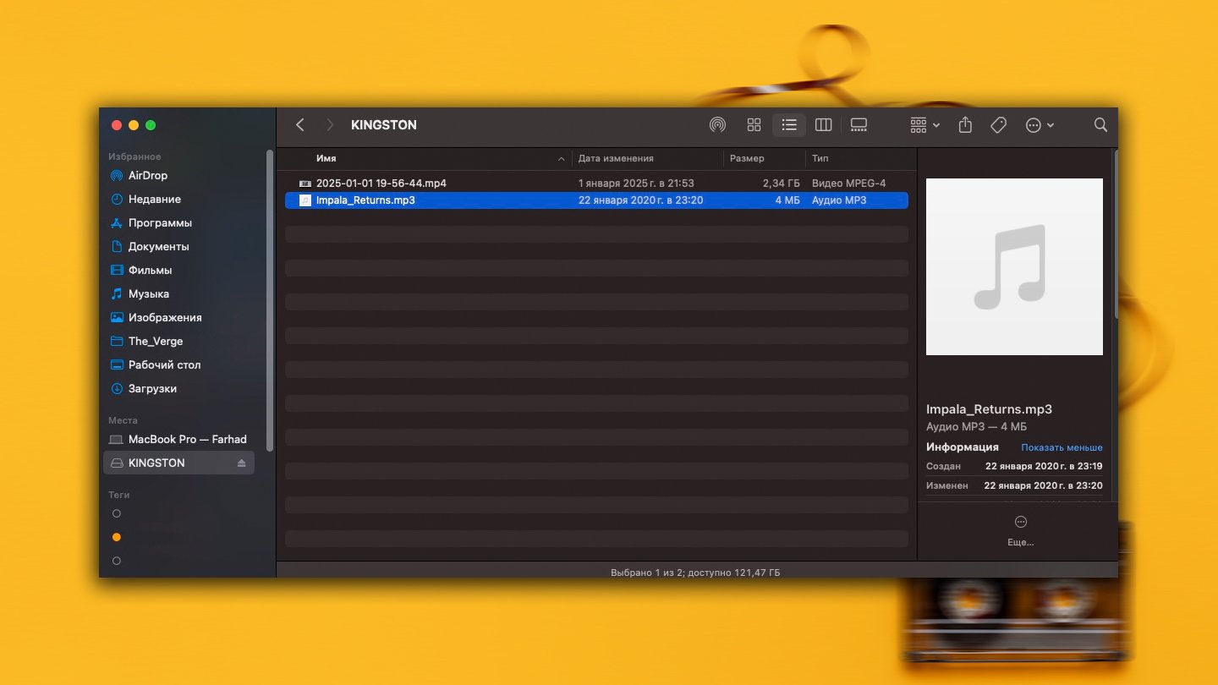Open the Action ellipsis menu in toolbar

[1040, 125]
